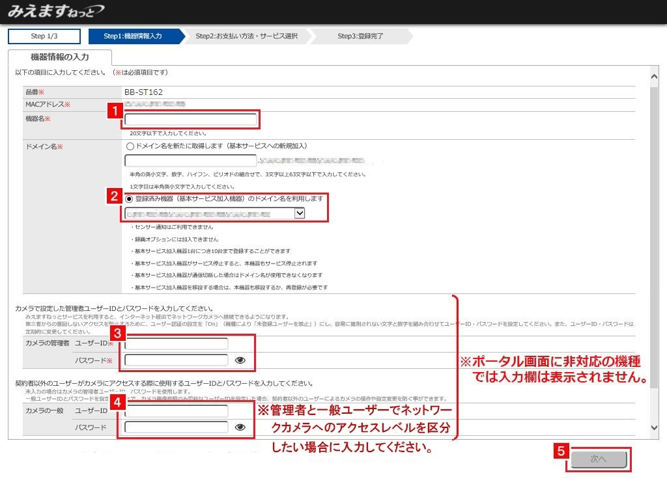This screenshot has height=484, width=667.
Task: Select Step2:お支払い方法・サービス選択 step
Action: tap(246, 36)
